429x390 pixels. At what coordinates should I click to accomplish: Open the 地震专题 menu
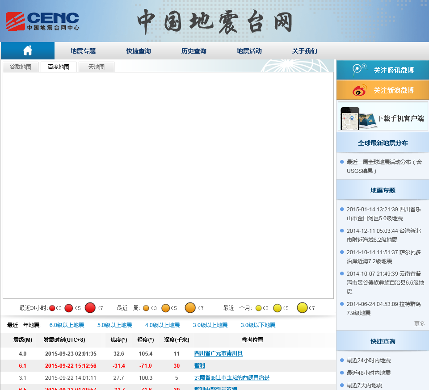pyautogui.click(x=83, y=51)
